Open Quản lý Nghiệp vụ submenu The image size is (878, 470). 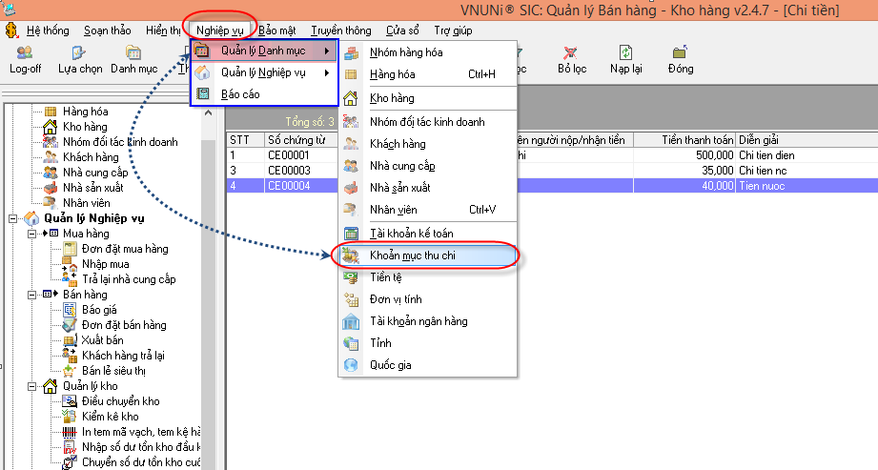262,72
